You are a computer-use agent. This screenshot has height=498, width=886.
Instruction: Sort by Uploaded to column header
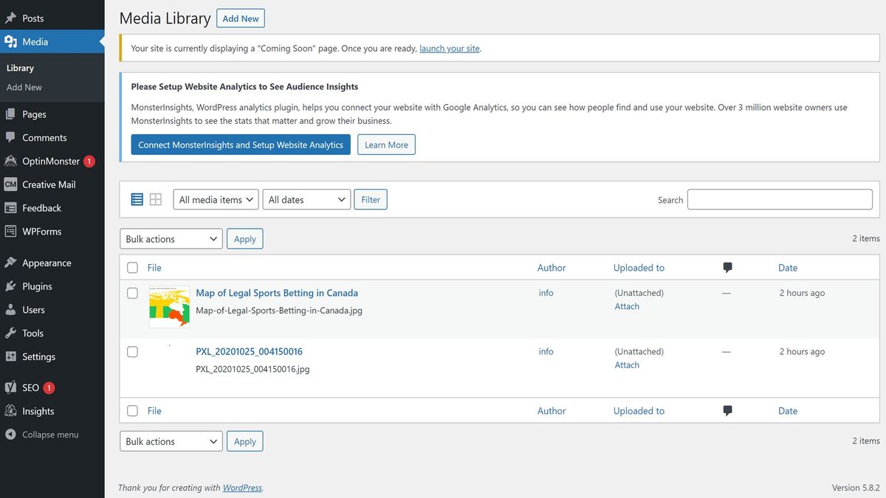pos(639,268)
